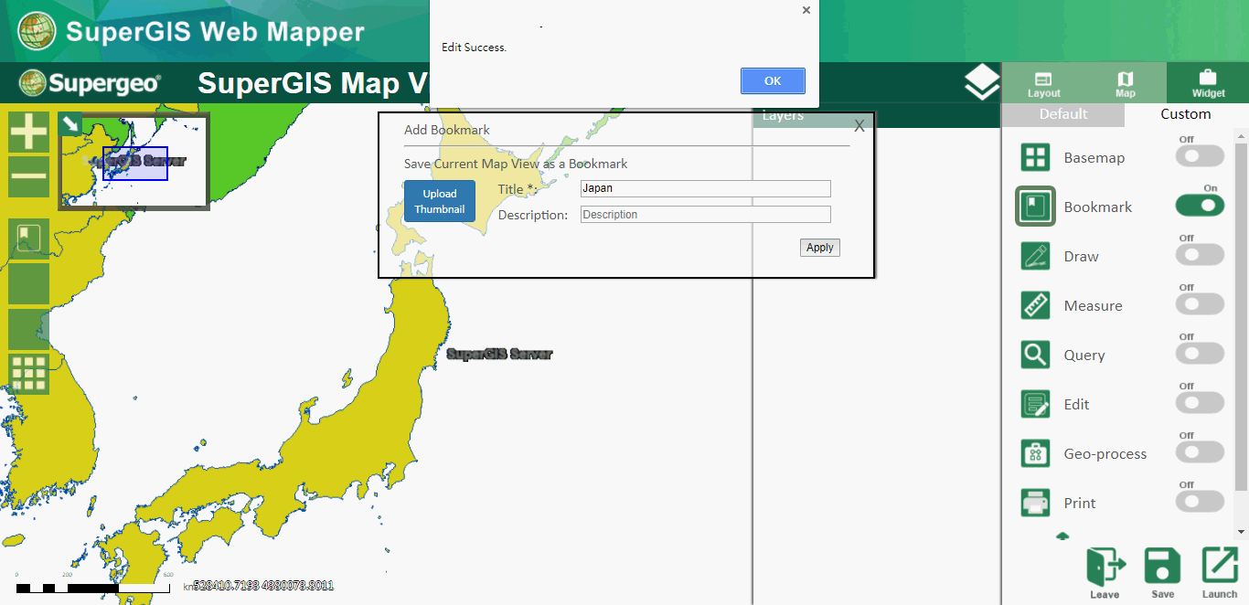The image size is (1249, 605).
Task: Enable the Basemap toggle
Action: point(1200,156)
